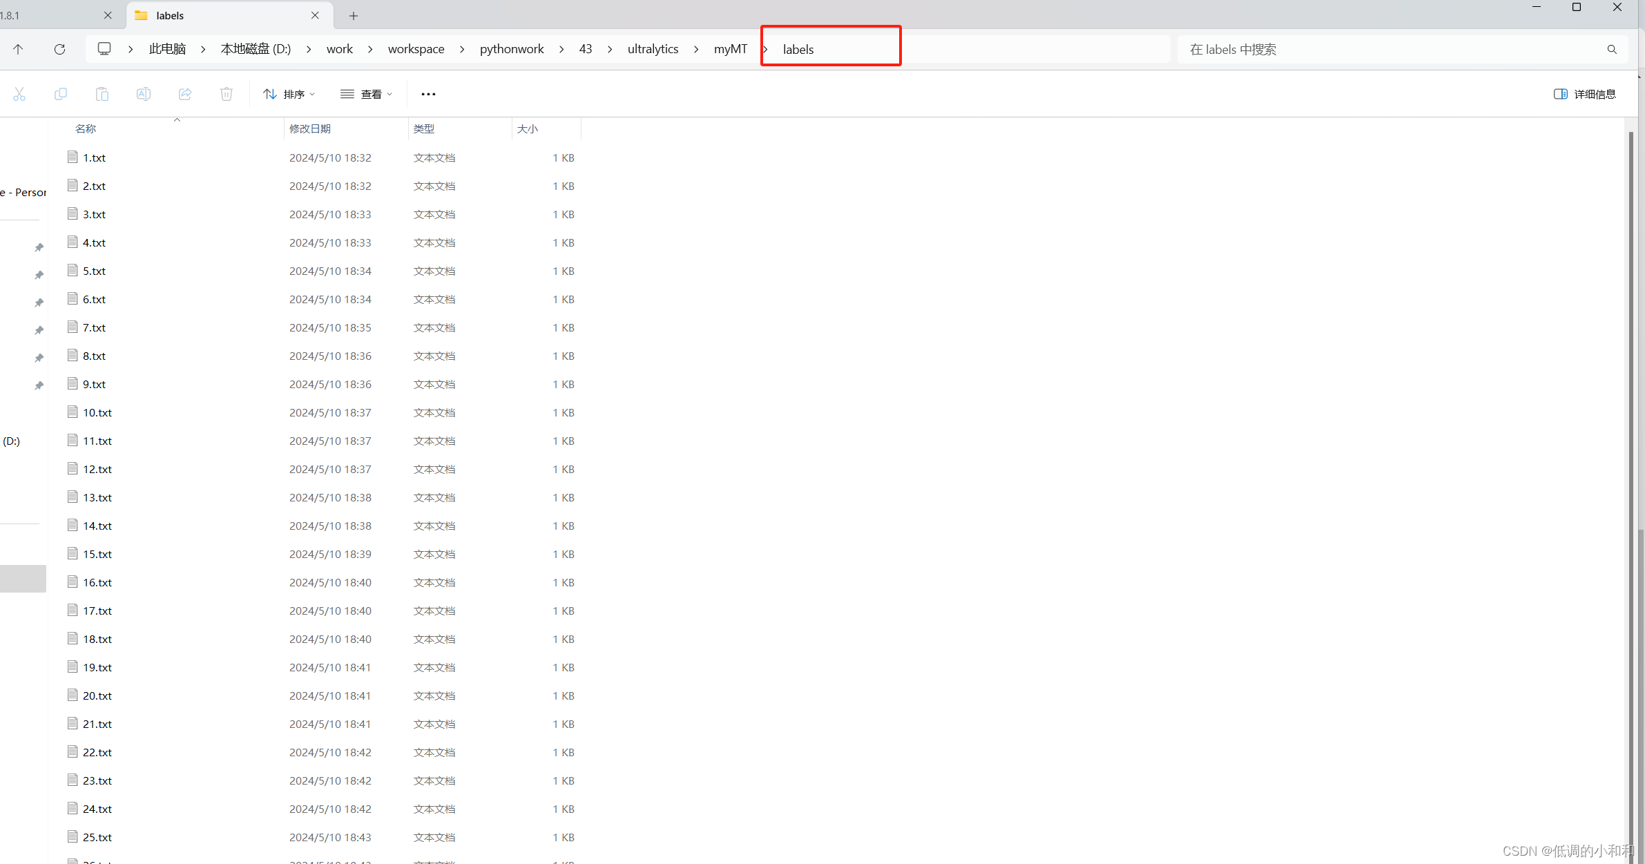Image resolution: width=1645 pixels, height=864 pixels.
Task: Click the Copy icon in toolbar
Action: pyautogui.click(x=61, y=94)
